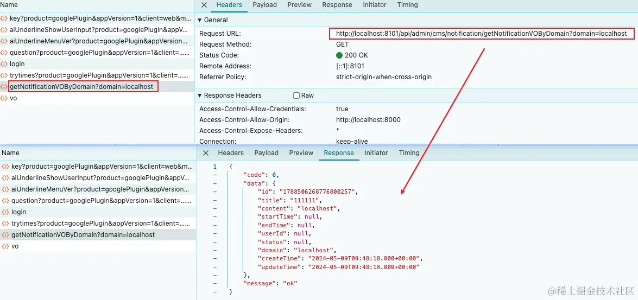Click the JSON icon beside lower trytimes request

[x=5, y=223]
